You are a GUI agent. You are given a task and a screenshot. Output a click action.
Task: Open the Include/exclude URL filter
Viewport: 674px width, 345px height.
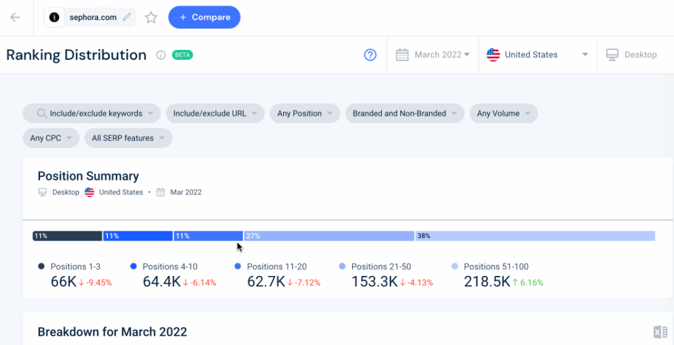click(x=215, y=114)
